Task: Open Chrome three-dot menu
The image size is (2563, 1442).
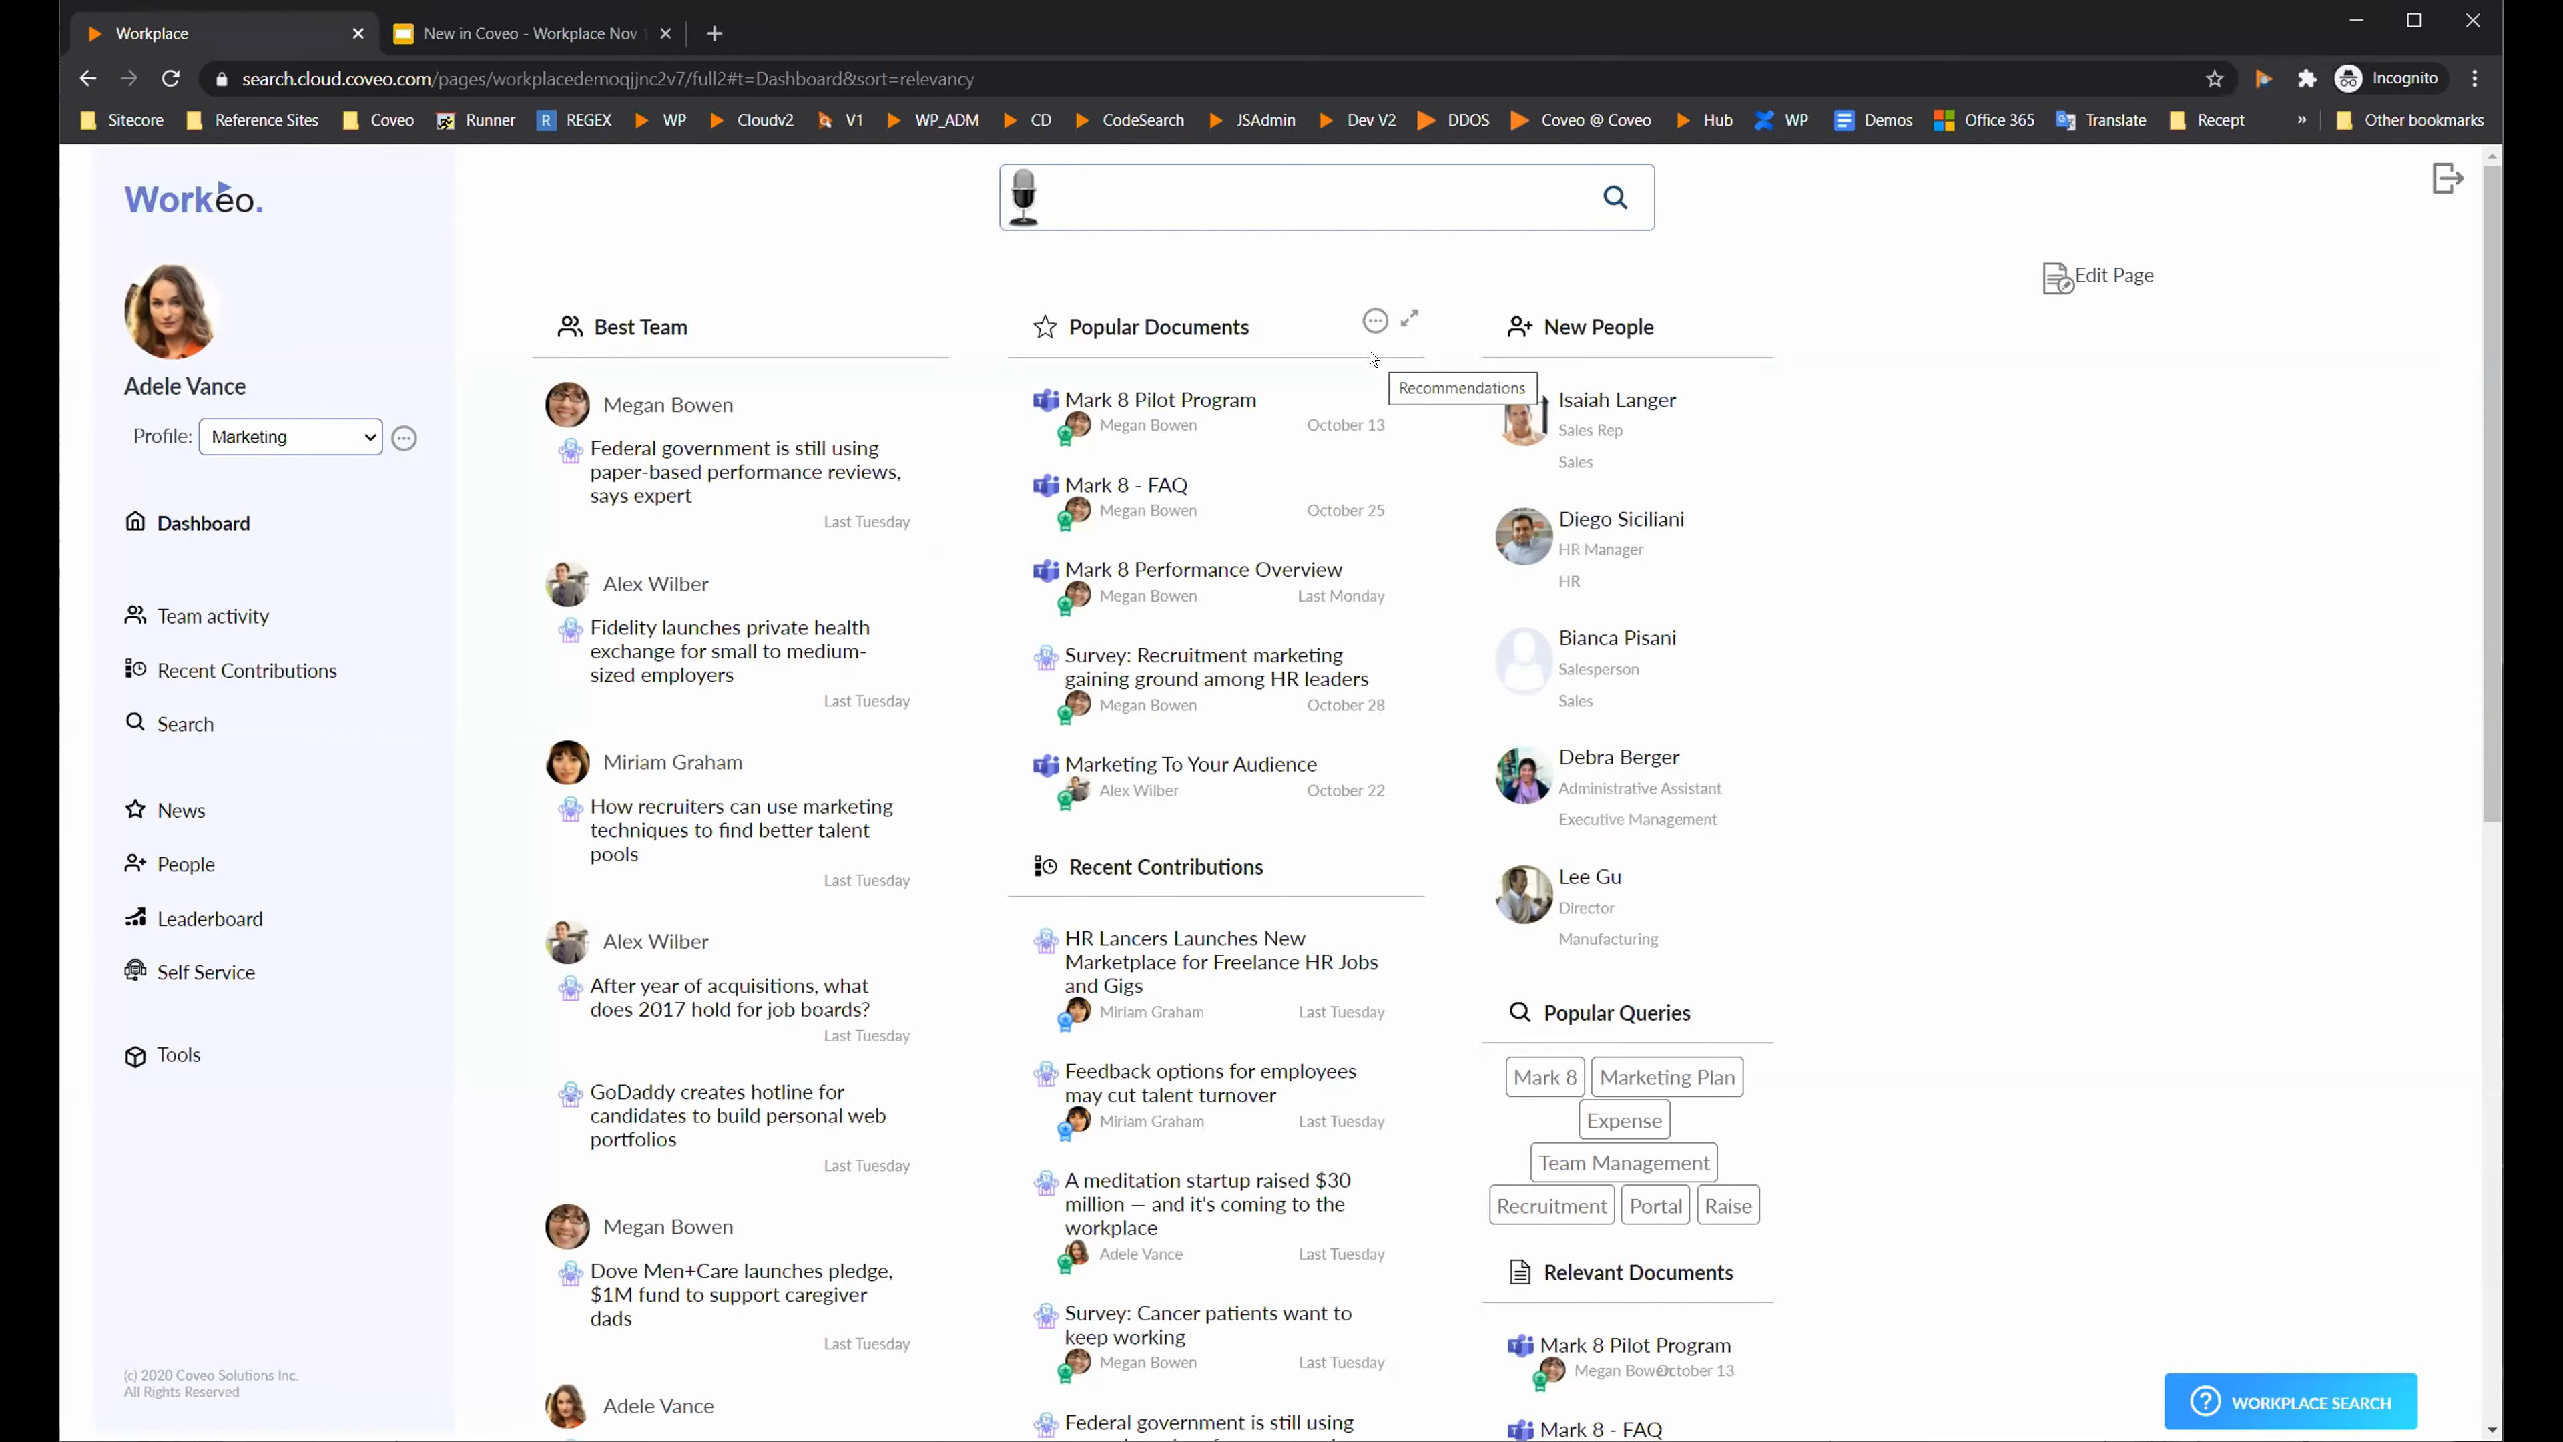Action: coord(2474,79)
